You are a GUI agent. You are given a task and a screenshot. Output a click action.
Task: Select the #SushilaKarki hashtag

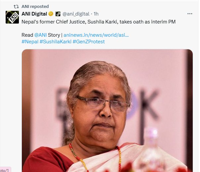pos(55,42)
